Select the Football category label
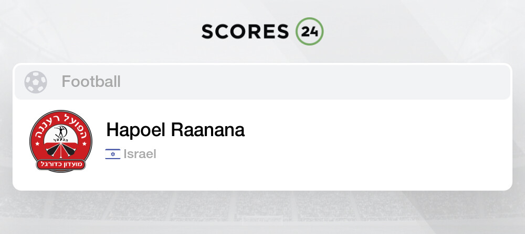 [x=91, y=82]
